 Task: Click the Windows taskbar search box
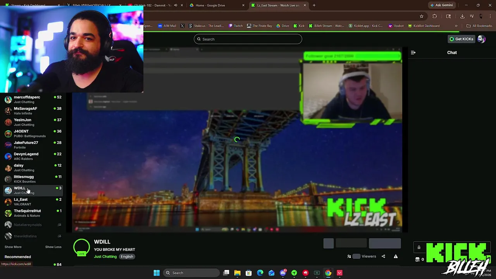click(x=191, y=273)
